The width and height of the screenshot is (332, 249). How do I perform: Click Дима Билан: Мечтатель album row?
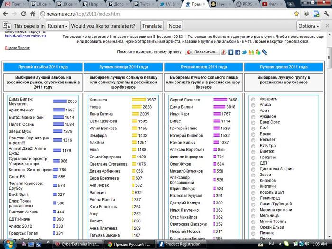coord(43,101)
